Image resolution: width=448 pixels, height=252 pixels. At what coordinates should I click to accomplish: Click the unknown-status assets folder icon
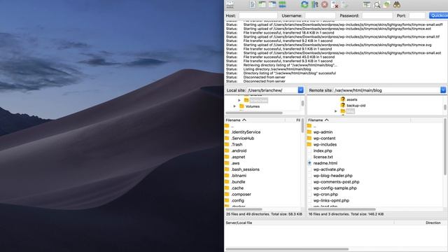(x=343, y=99)
